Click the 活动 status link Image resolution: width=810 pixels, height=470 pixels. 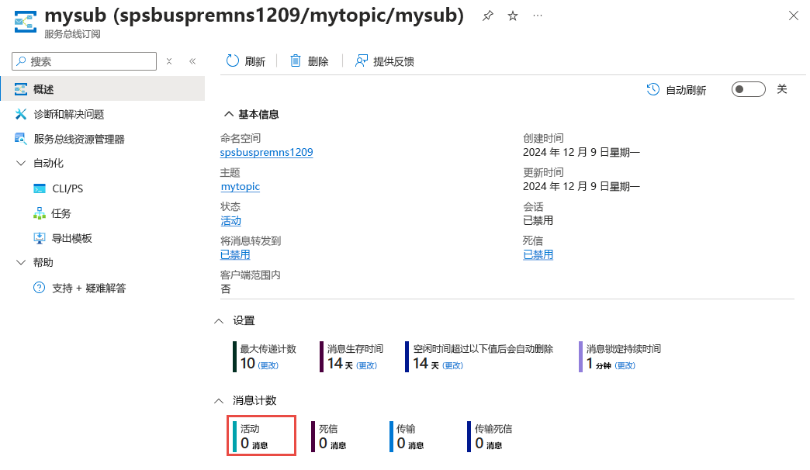[x=231, y=220]
